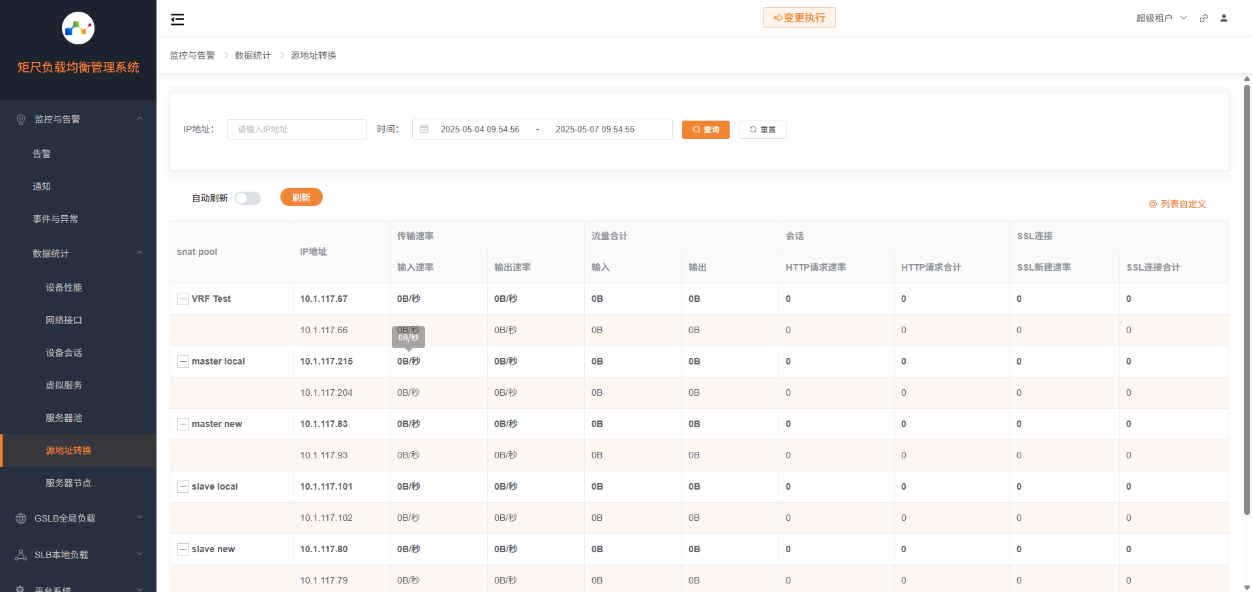Open the user profile icon
The width and height of the screenshot is (1252, 592).
tap(1224, 18)
